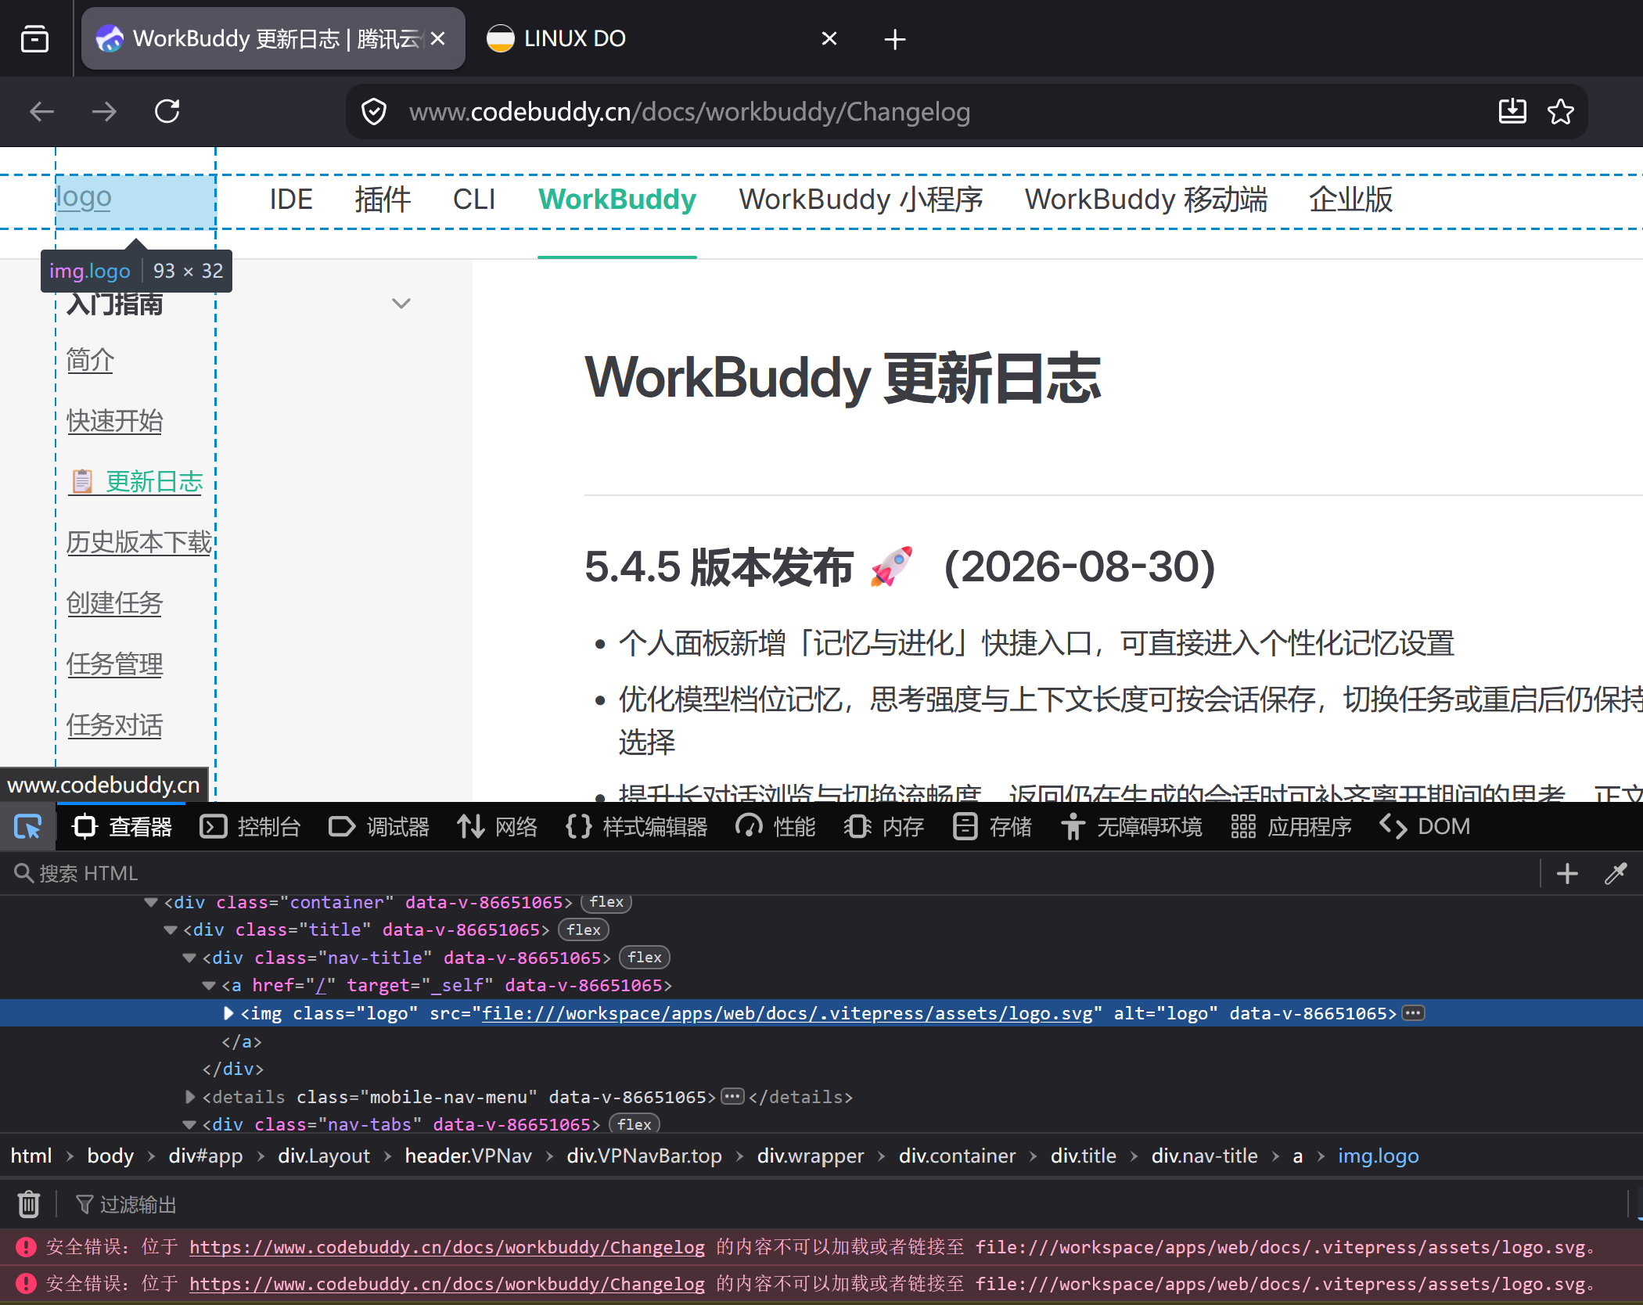Screen dimensions: 1643x1305
Task: Open the 插件 navigation tab
Action: coord(383,200)
